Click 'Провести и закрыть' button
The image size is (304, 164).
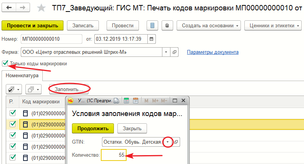(x=33, y=25)
